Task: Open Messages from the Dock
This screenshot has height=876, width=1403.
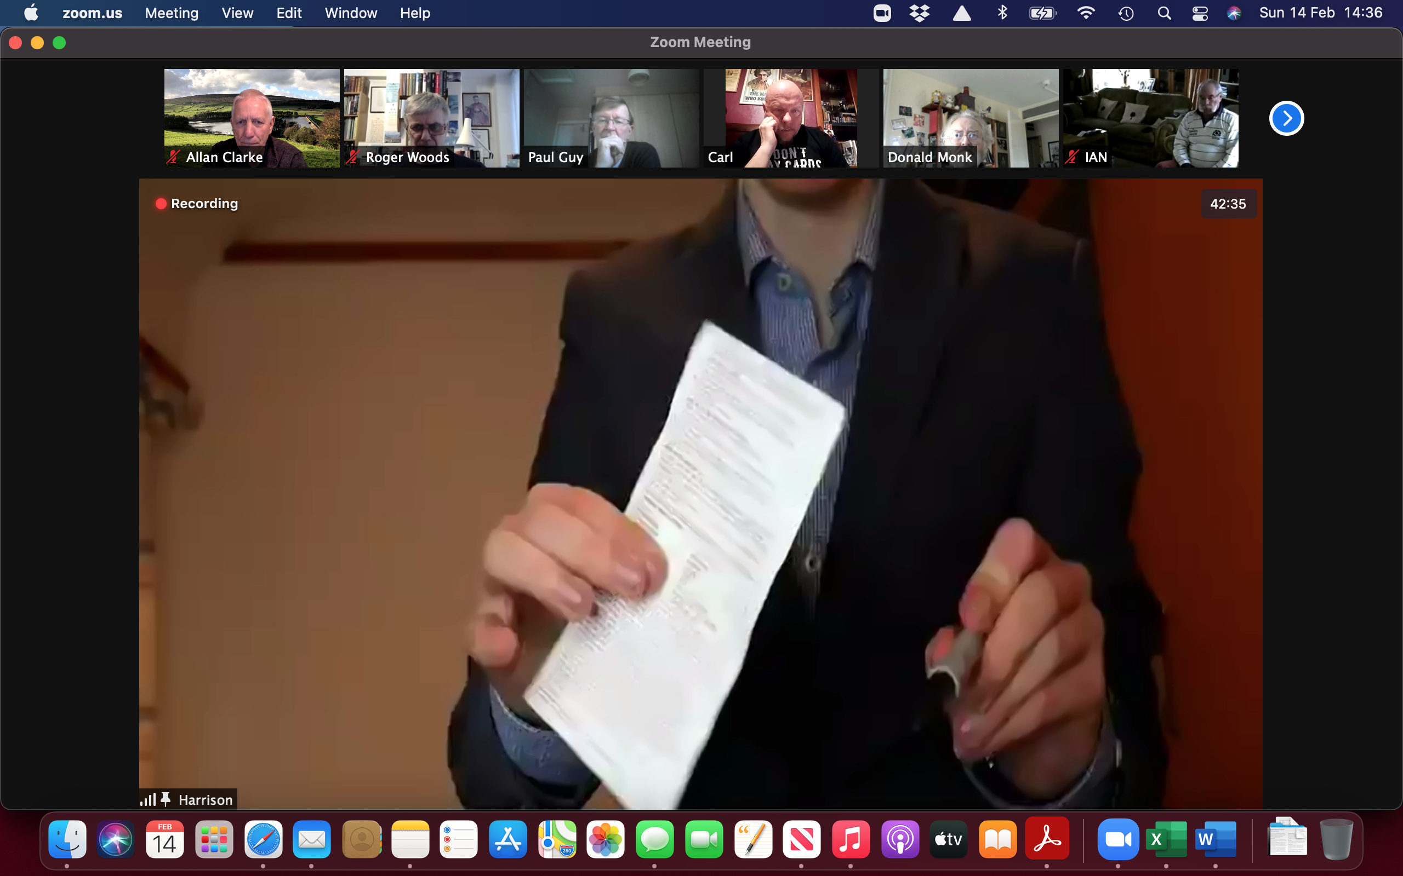Action: click(x=654, y=839)
